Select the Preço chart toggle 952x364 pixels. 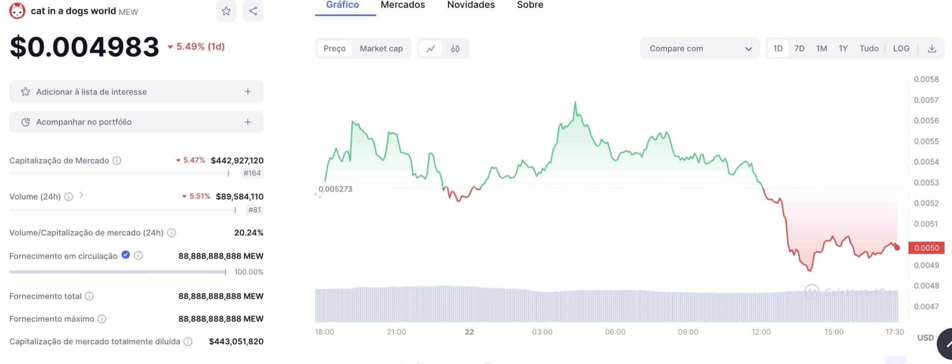335,48
